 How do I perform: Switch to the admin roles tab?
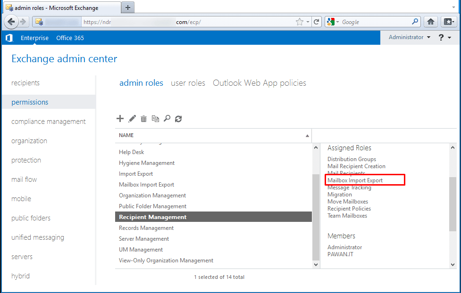141,83
